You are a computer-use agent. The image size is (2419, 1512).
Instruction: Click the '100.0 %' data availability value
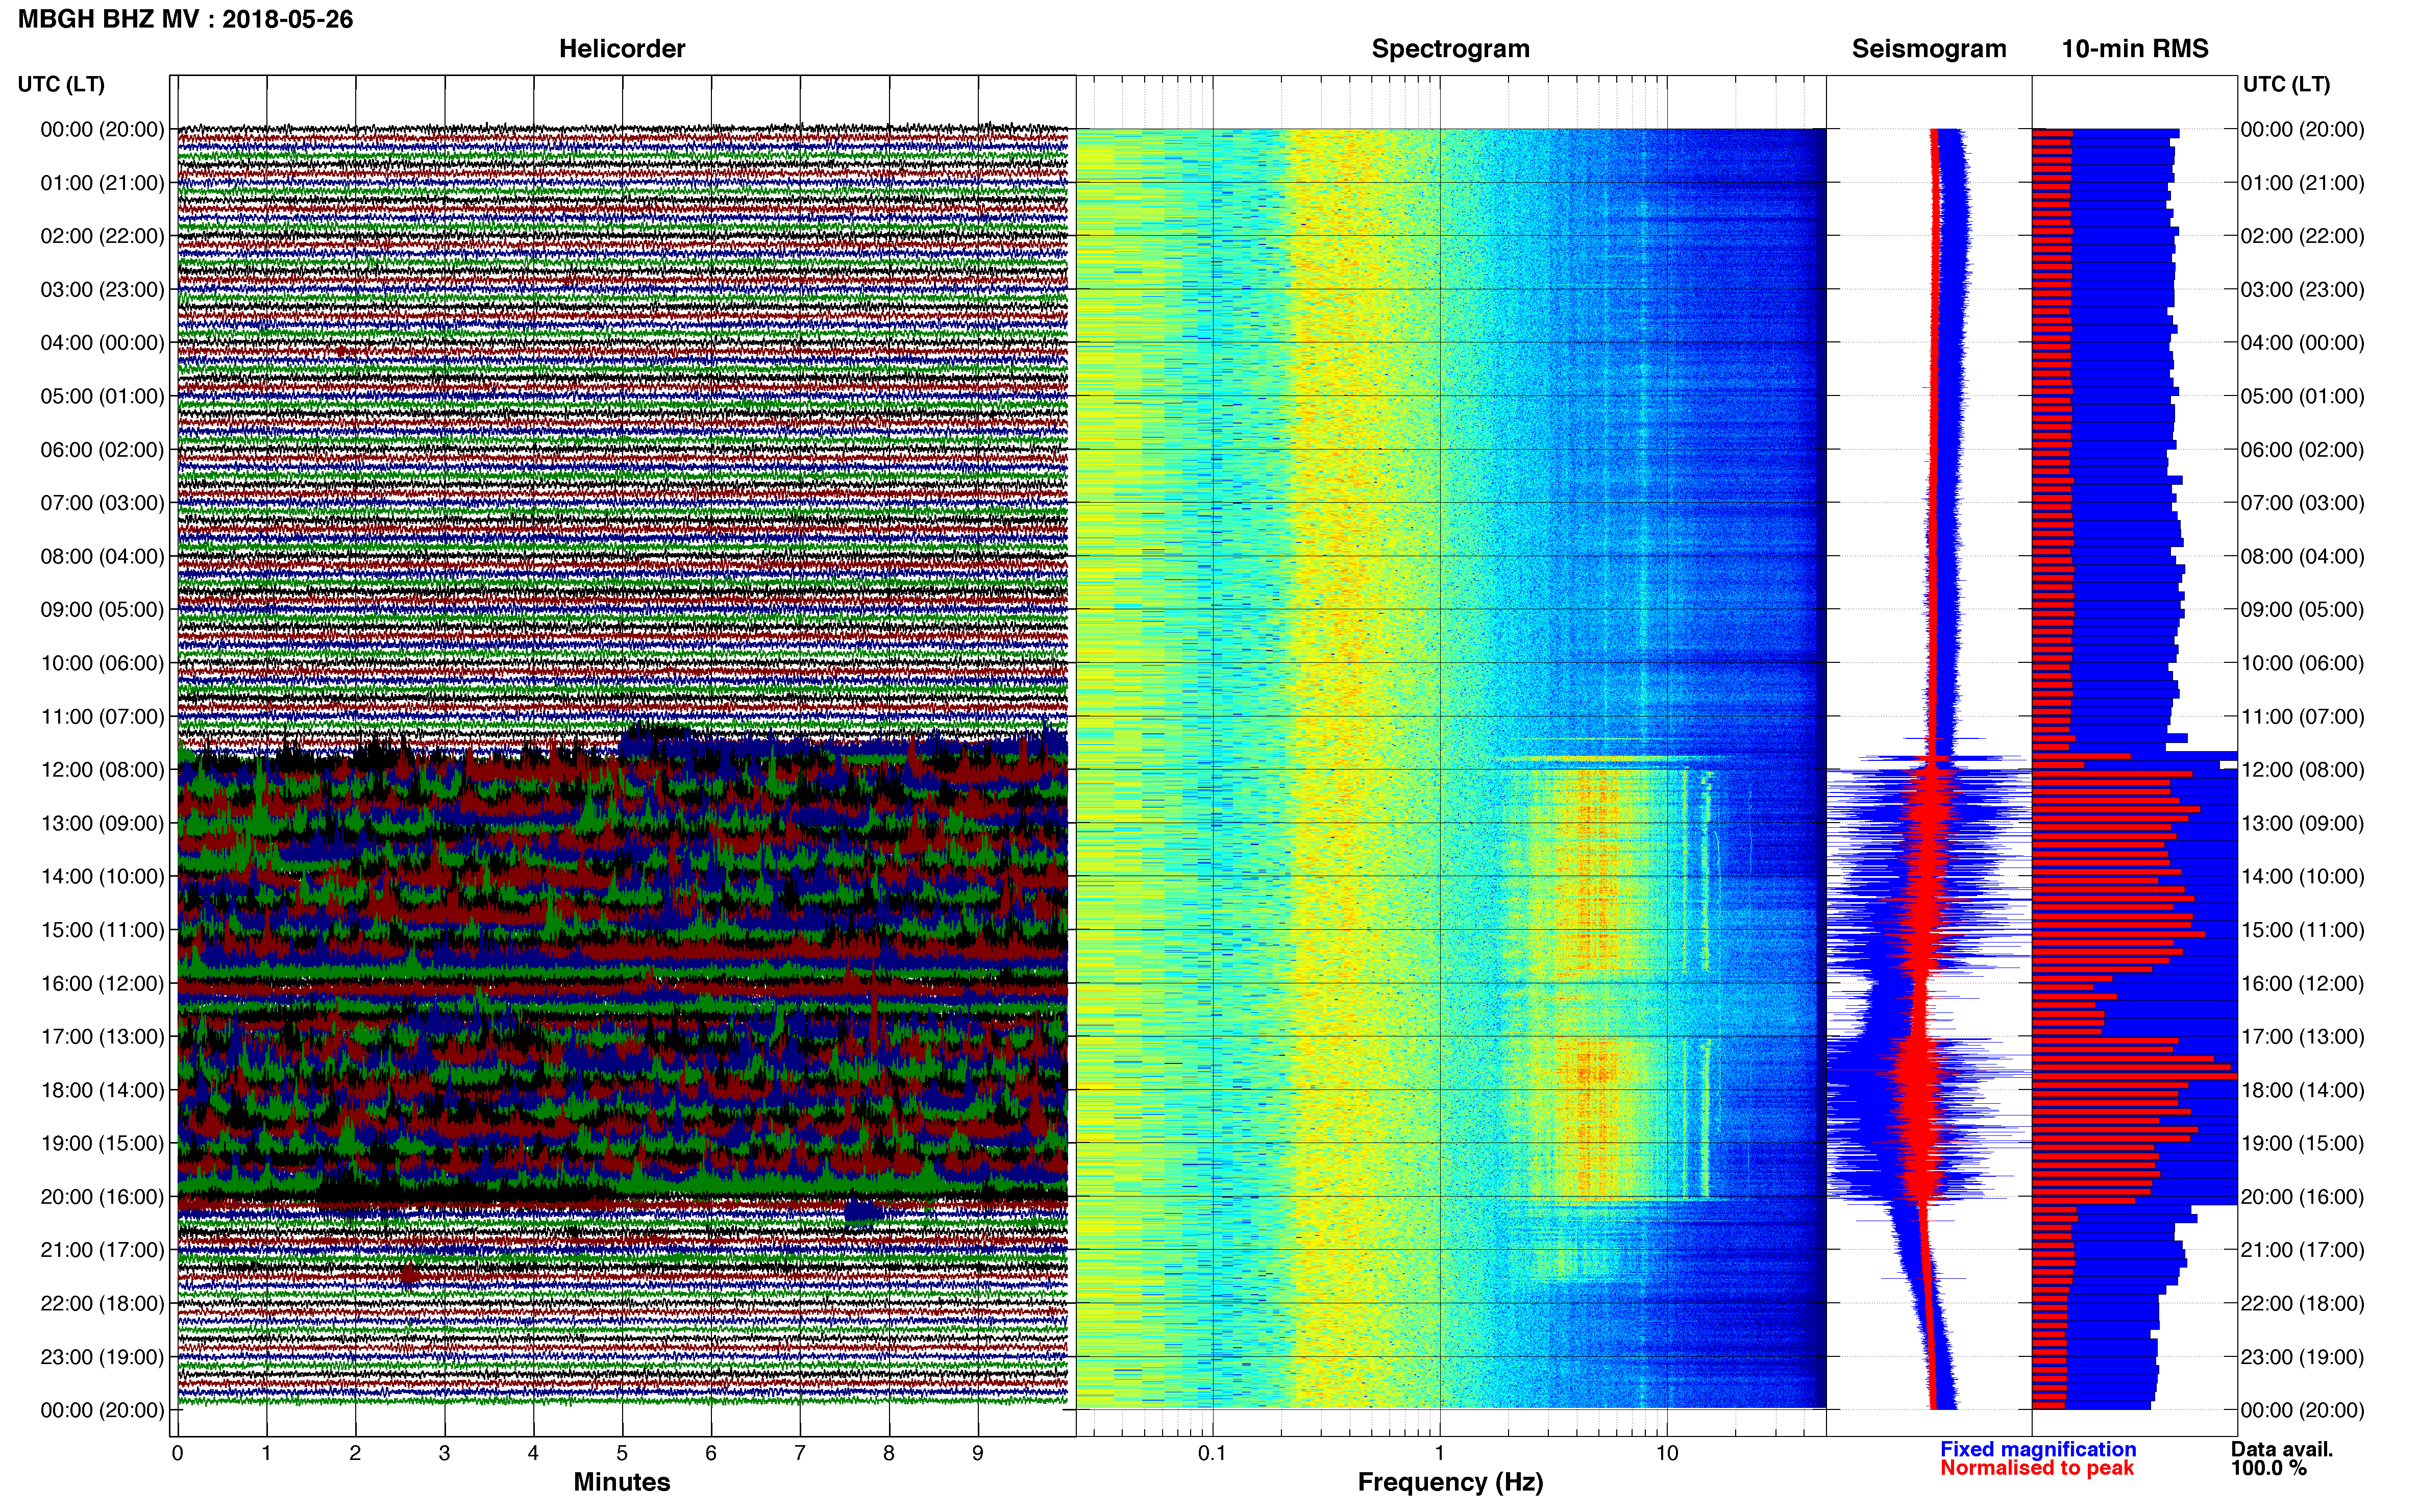click(x=2269, y=1468)
